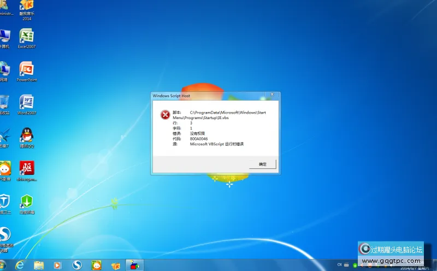The image size is (437, 271).
Task: Open the media player taskbar icon
Action: click(x=57, y=265)
